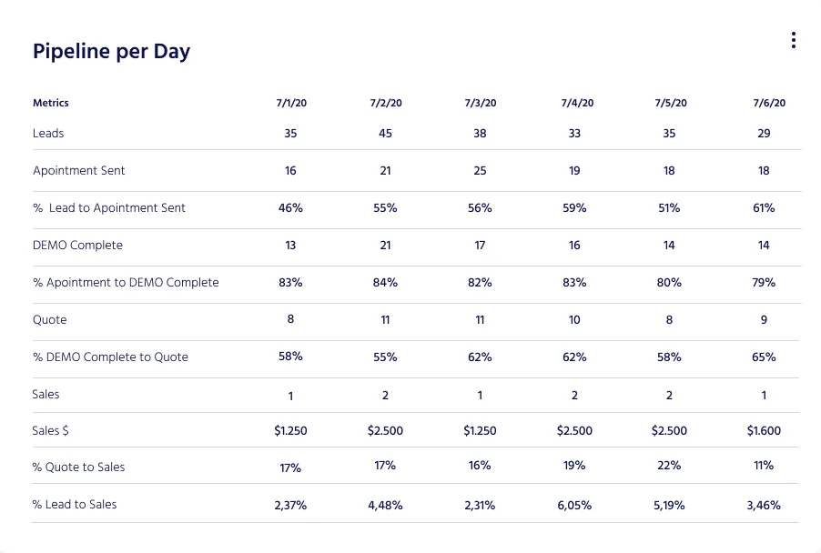
Task: Click the Pipeline per Day title
Action: pyautogui.click(x=112, y=51)
